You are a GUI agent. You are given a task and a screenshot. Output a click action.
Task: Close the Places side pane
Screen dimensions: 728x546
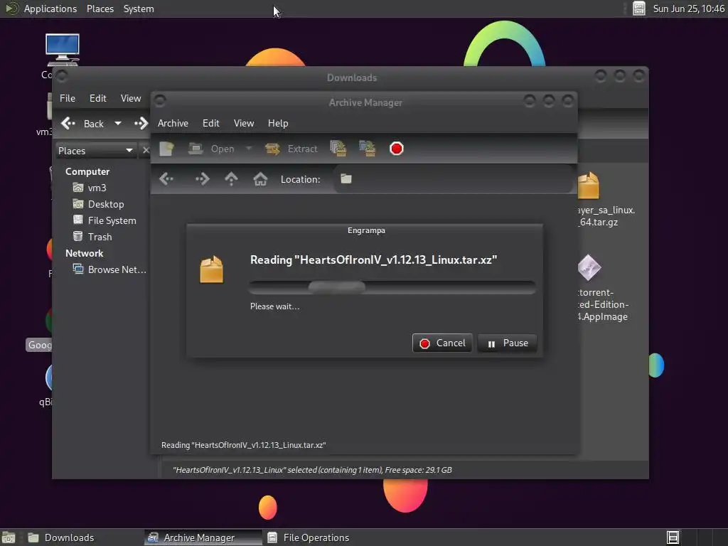145,151
